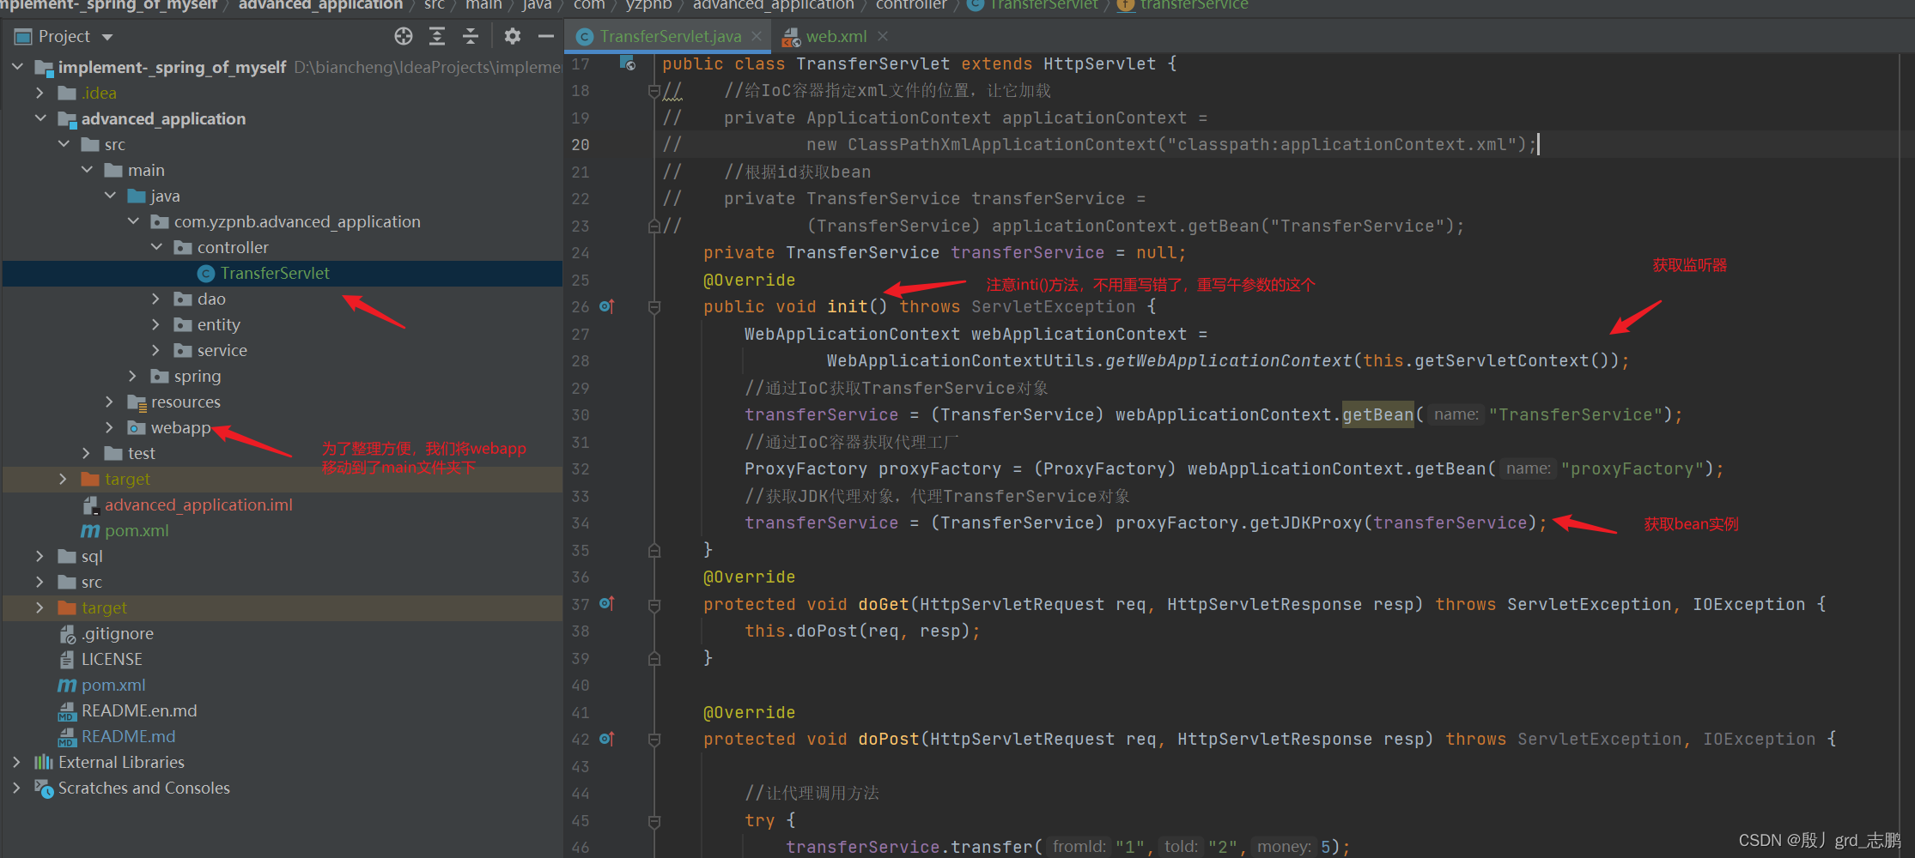The image size is (1915, 858).
Task: Switch to web.xml tab
Action: pos(836,37)
